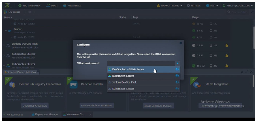256x123 pixels.
Task: Click the environment list vertical scrollbar
Action: 254,38
